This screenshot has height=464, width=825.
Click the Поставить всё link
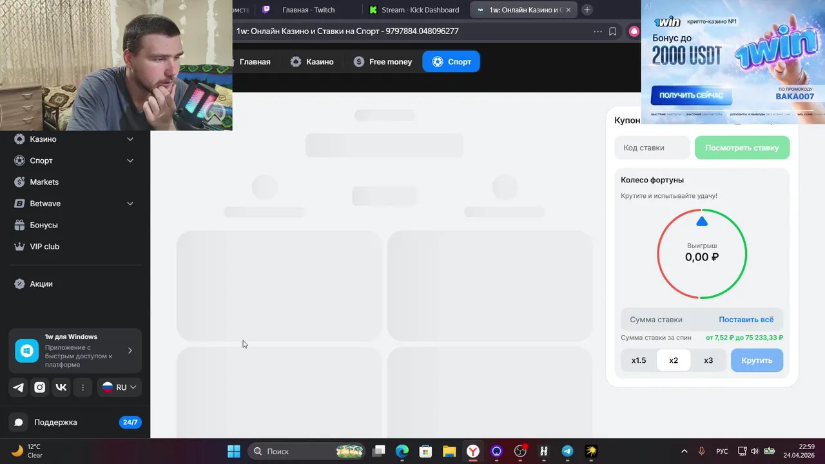[746, 320]
